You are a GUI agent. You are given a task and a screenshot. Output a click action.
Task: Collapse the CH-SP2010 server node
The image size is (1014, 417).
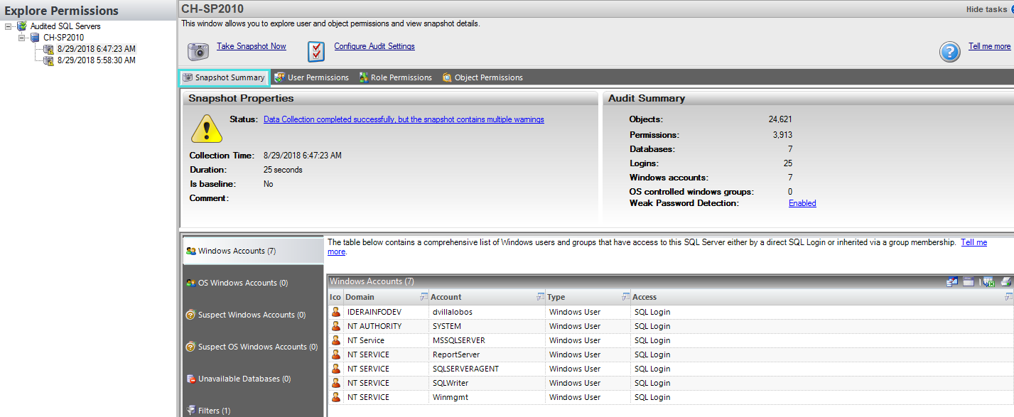click(x=21, y=38)
